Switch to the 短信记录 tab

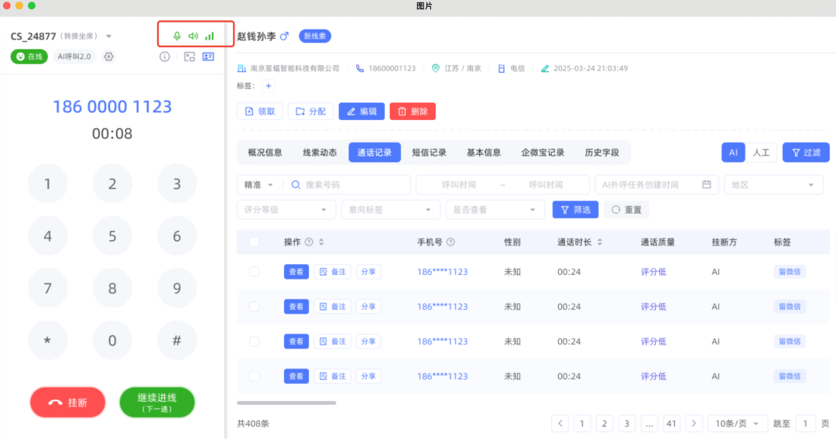pyautogui.click(x=429, y=153)
